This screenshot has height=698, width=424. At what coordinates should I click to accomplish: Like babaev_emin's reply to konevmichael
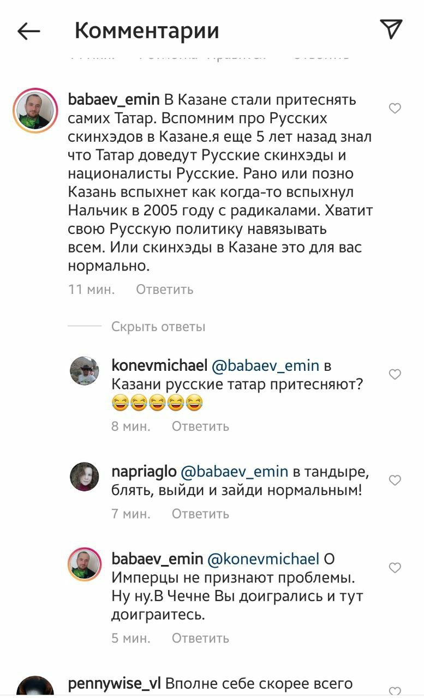395,568
